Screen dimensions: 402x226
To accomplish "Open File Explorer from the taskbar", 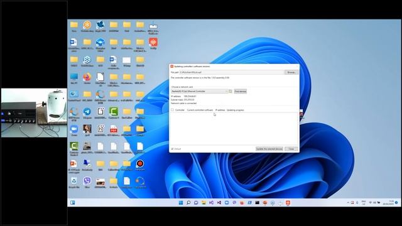I will [204, 203].
